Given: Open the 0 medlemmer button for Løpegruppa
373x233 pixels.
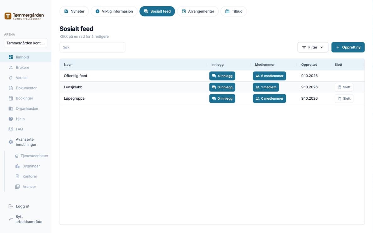Looking at the screenshot, I should (269, 98).
